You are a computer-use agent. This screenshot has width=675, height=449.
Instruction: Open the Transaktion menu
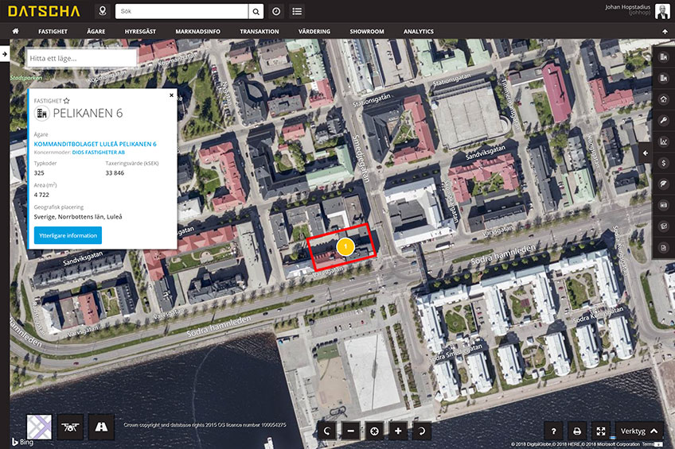tap(259, 32)
